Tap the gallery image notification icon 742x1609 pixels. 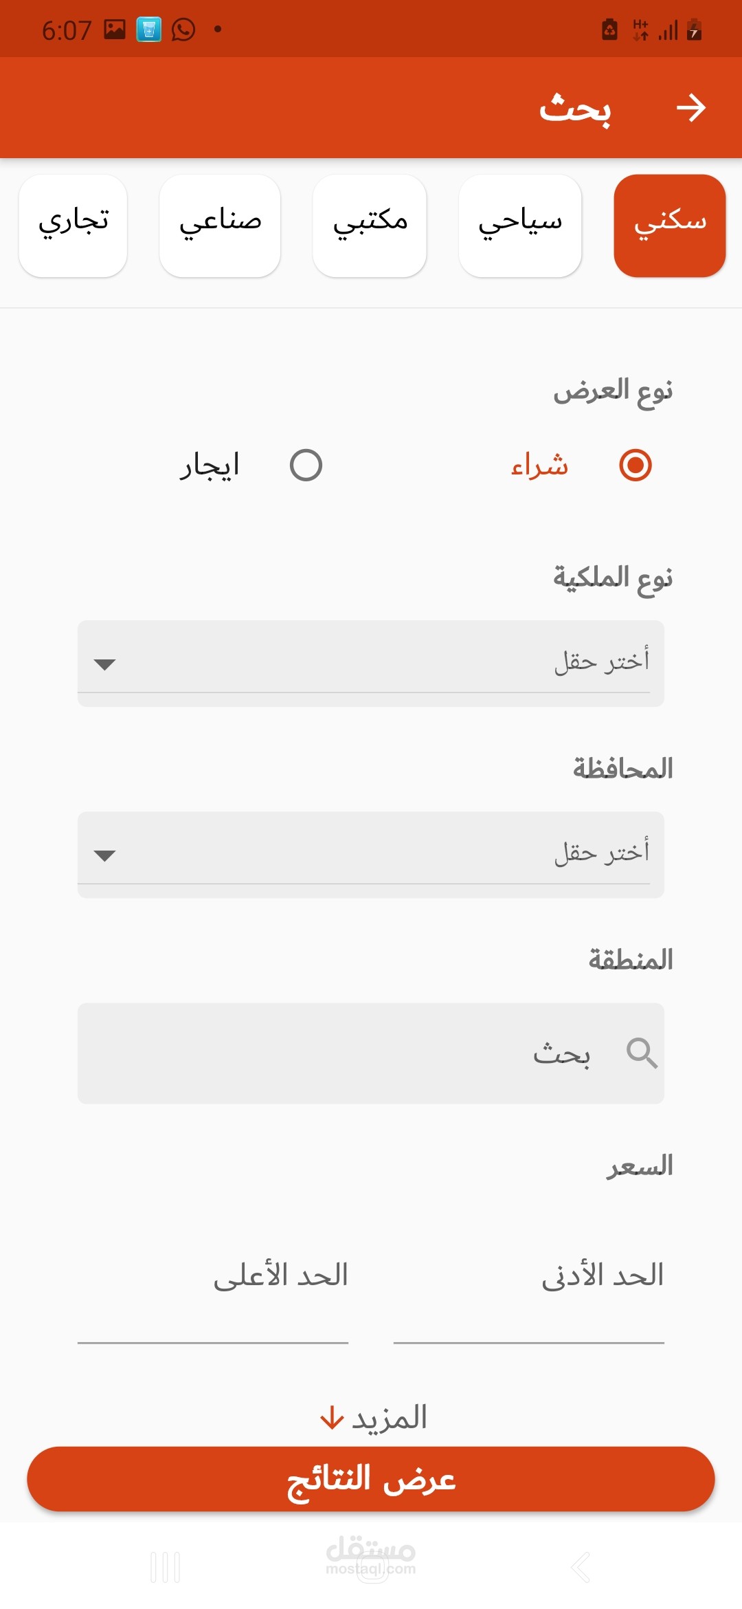tap(115, 30)
